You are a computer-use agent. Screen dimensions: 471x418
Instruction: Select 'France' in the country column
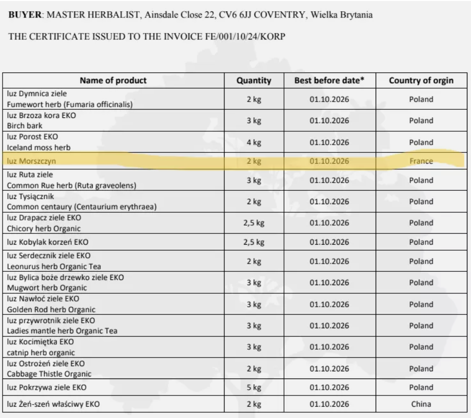[421, 161]
